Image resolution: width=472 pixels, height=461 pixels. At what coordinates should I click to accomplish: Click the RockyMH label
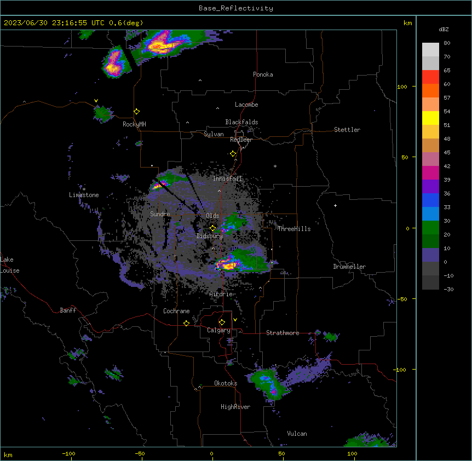click(x=134, y=124)
